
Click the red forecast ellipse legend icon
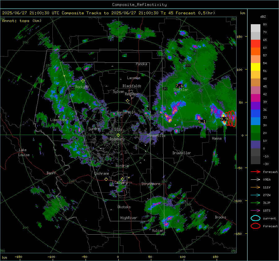click(x=255, y=226)
